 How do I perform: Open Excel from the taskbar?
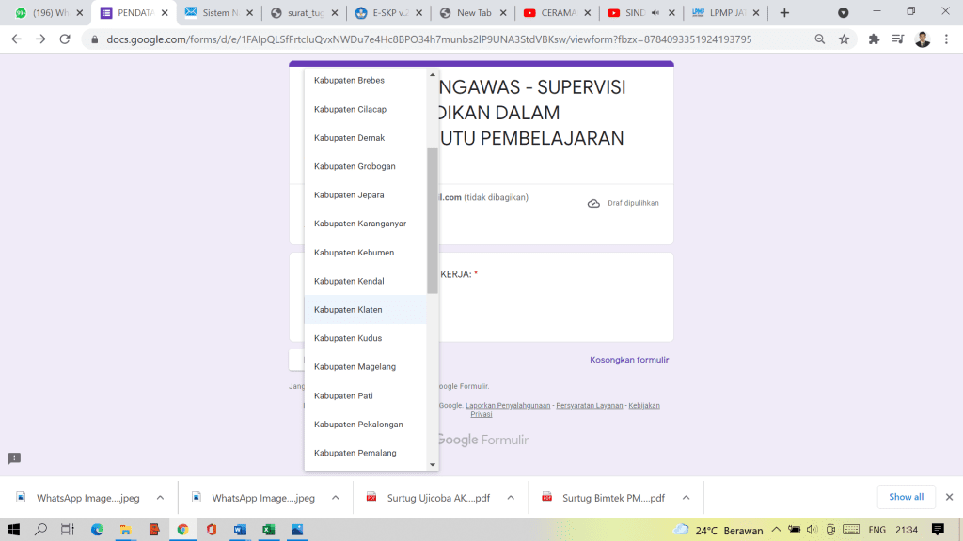(268, 530)
